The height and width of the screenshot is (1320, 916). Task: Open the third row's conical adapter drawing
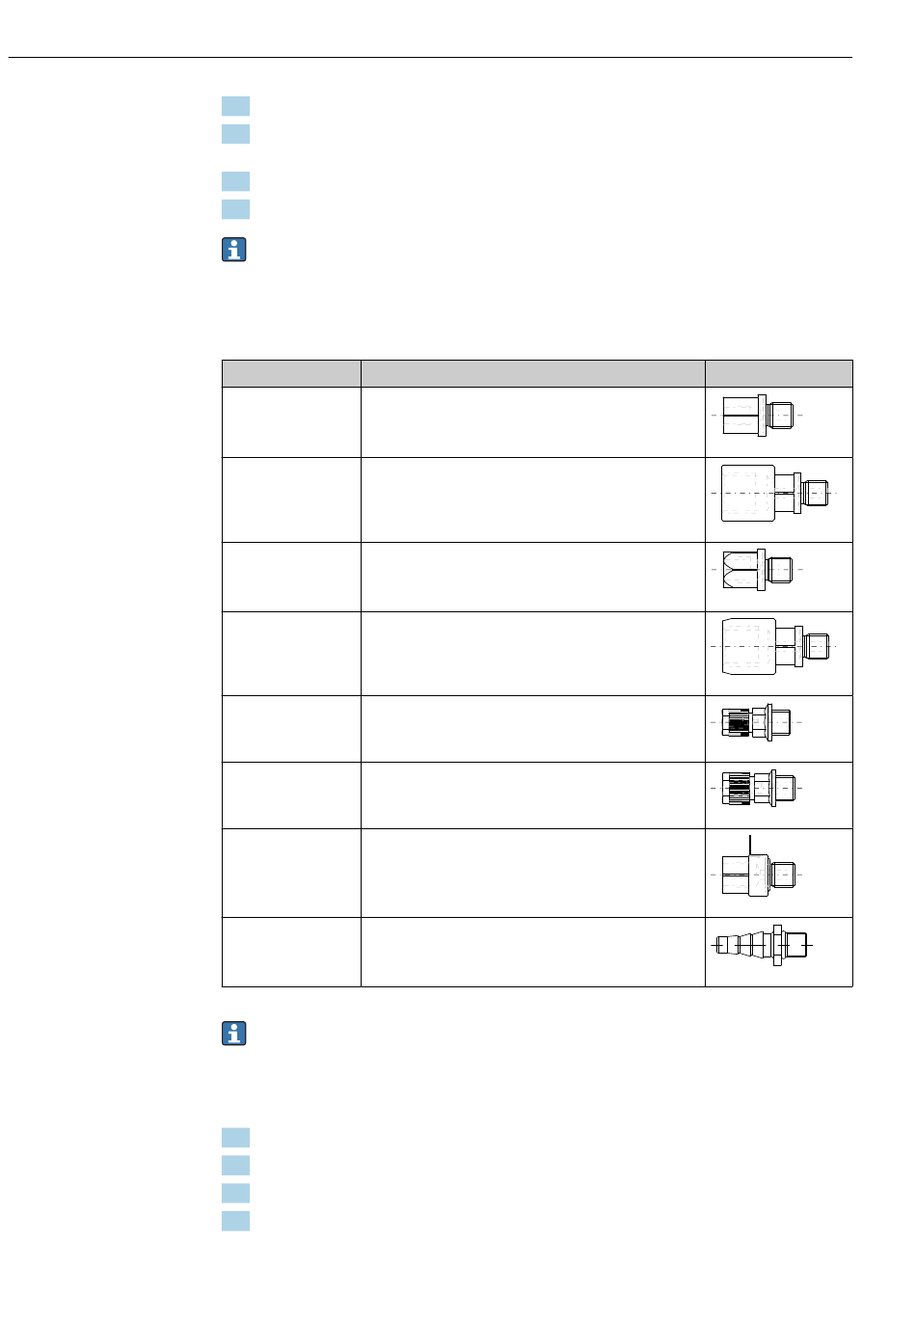[758, 570]
